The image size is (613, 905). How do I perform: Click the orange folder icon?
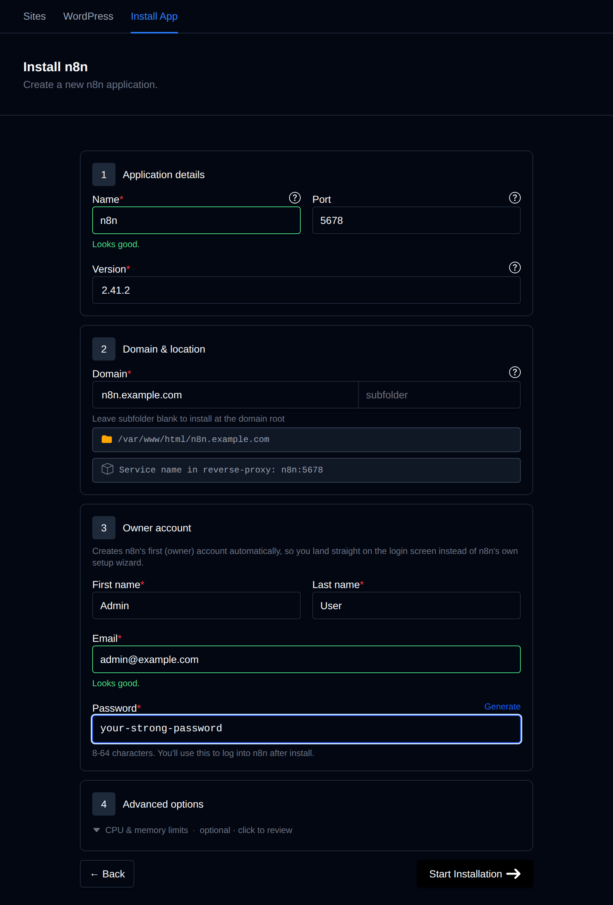107,439
